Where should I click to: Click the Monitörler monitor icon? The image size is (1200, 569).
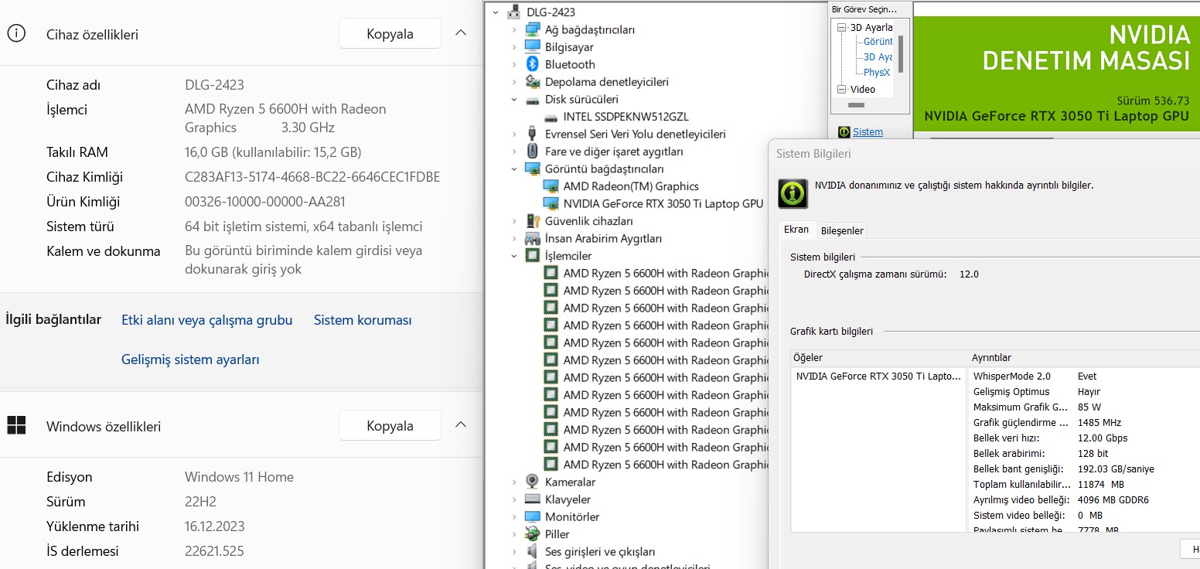(x=532, y=516)
